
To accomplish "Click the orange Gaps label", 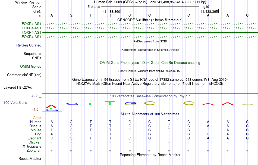I will pos(37,118).
